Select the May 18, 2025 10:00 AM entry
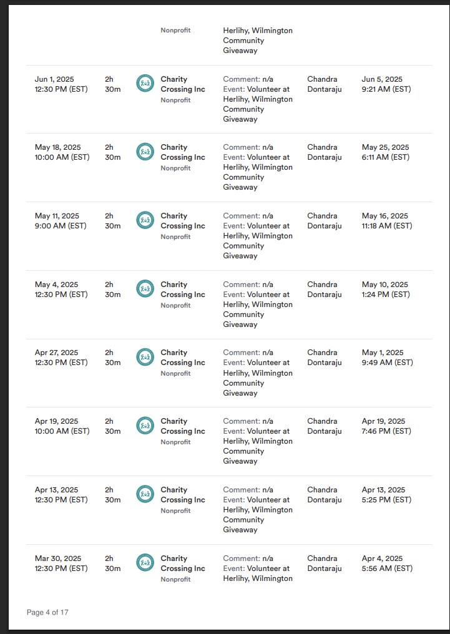The width and height of the screenshot is (450, 634). [62, 152]
